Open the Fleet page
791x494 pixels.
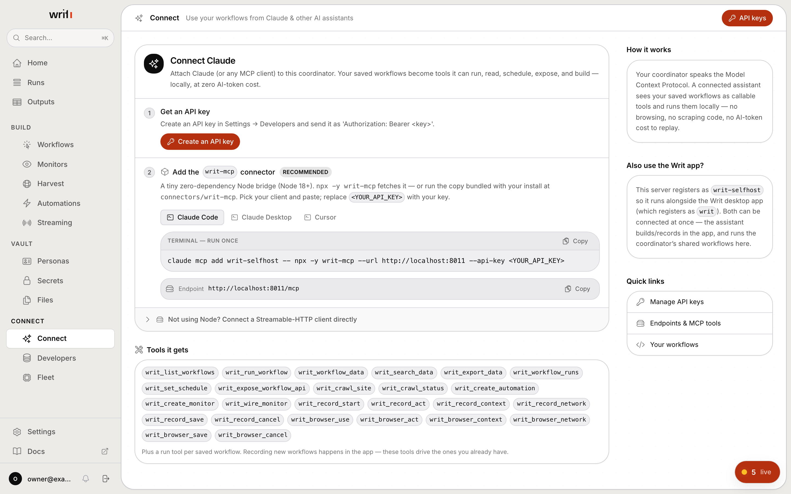pos(60,377)
